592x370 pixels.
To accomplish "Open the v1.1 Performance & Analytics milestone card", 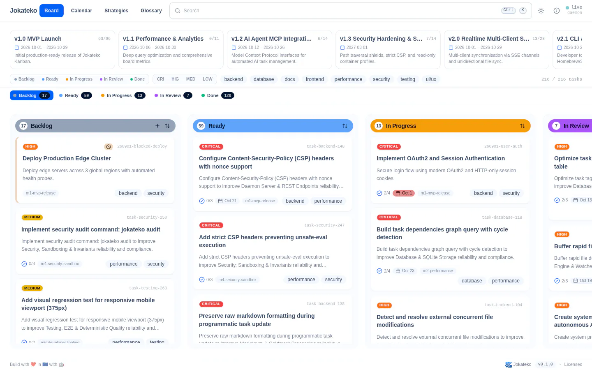I will 171,49.
